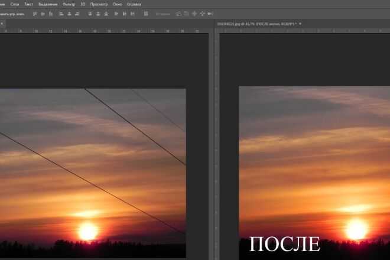Open the Фильтр menu
390x260 pixels.
(69, 4)
